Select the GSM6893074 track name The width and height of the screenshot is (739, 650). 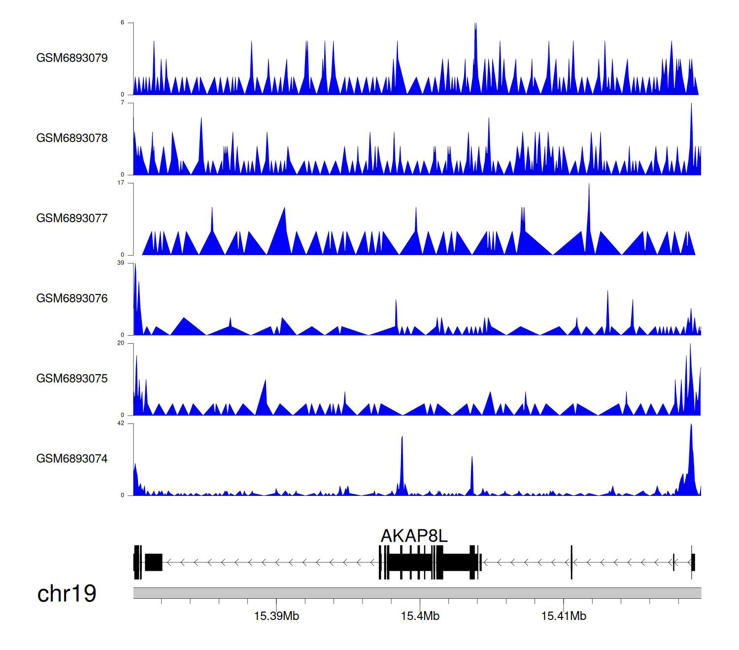coord(72,459)
